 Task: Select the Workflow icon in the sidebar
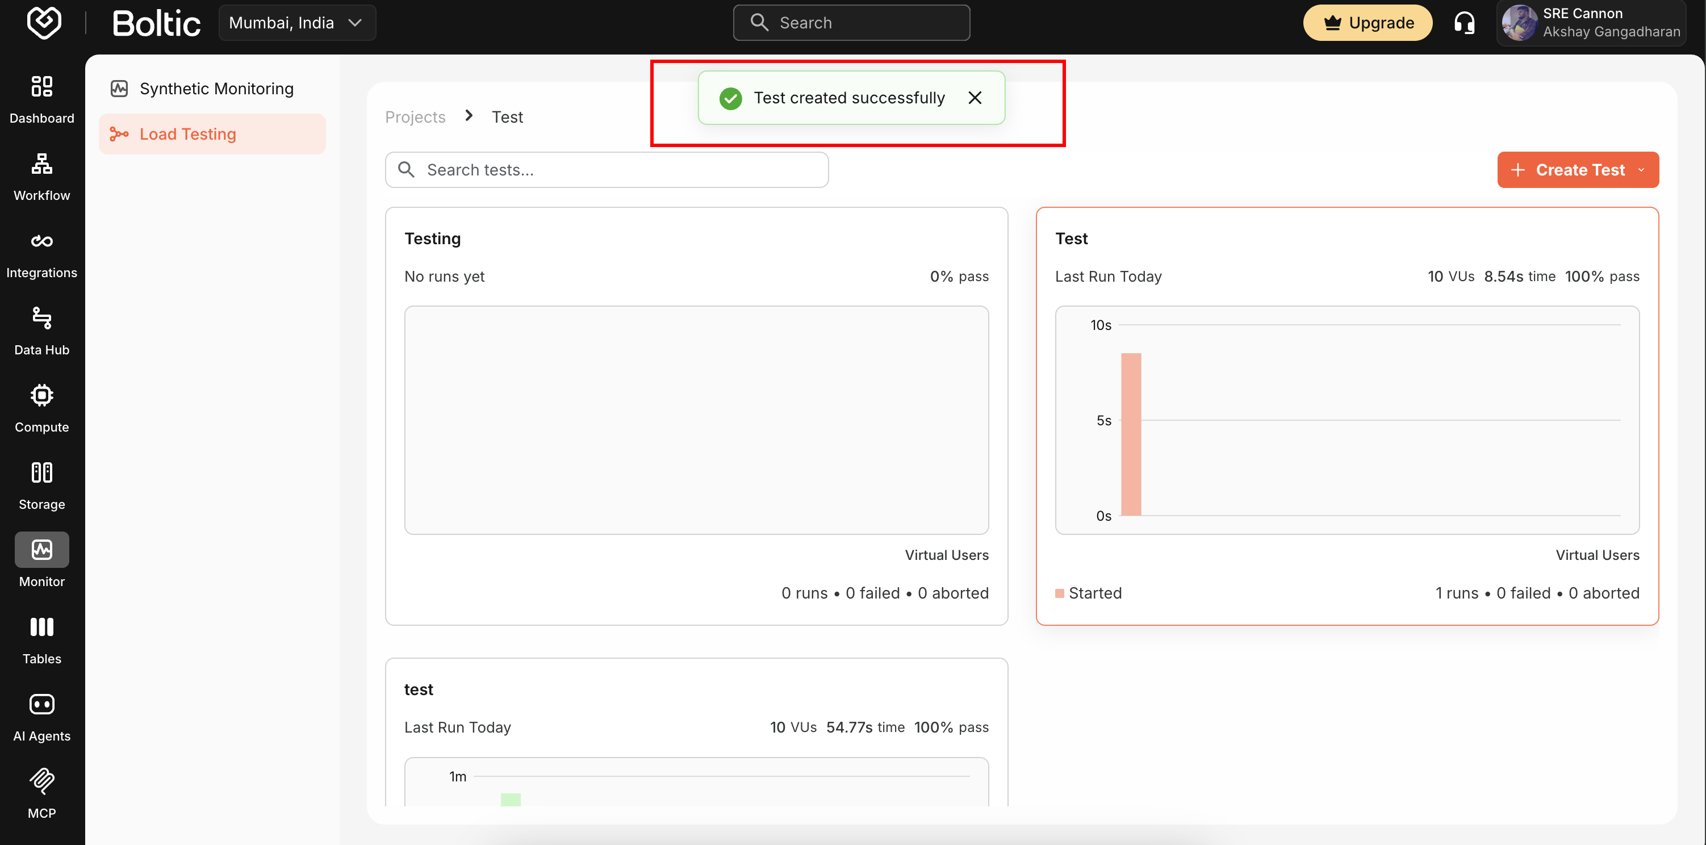41,175
